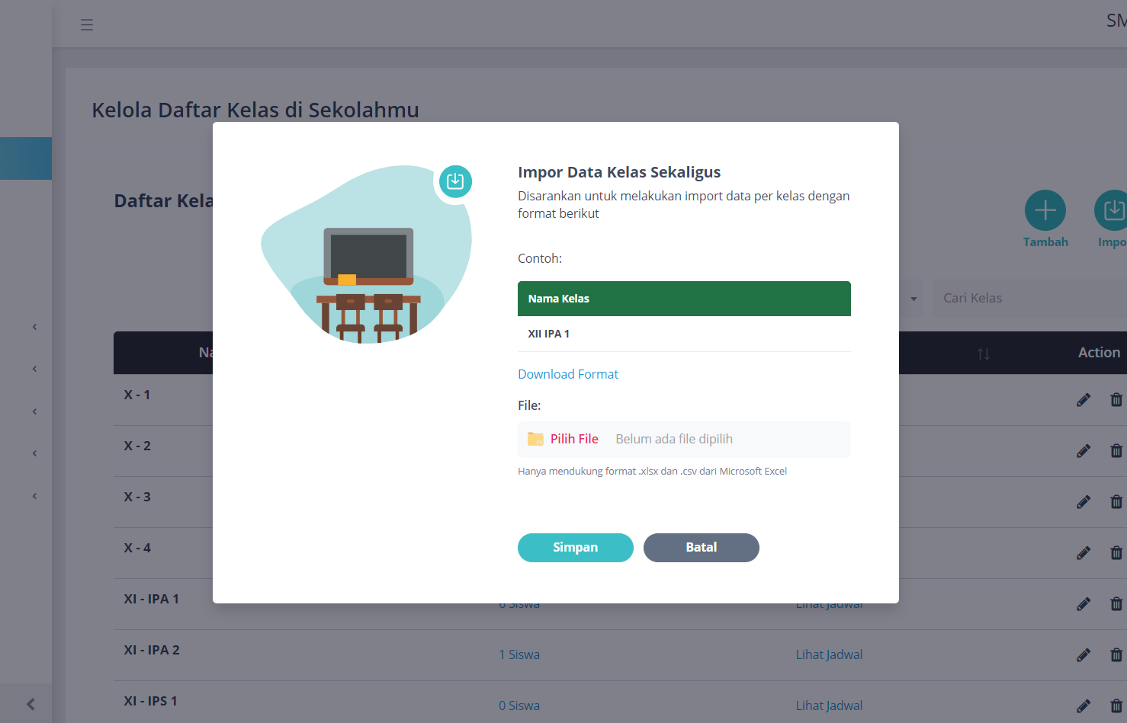Collapse sidebar with bottom chevron arrow
Screen dimensions: 1127x723
31,704
